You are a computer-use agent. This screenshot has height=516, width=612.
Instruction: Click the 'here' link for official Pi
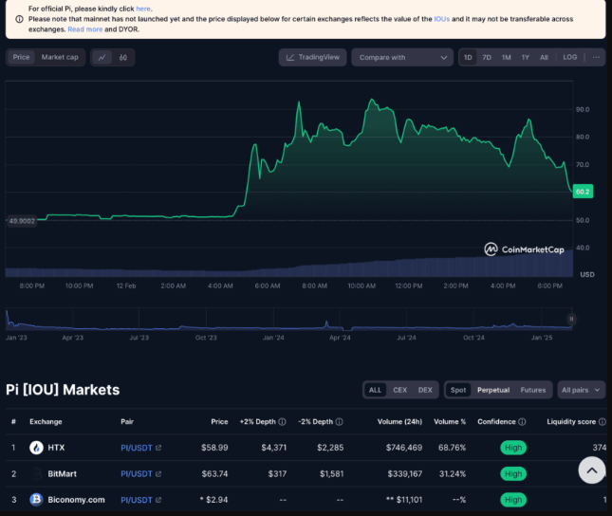tap(143, 9)
